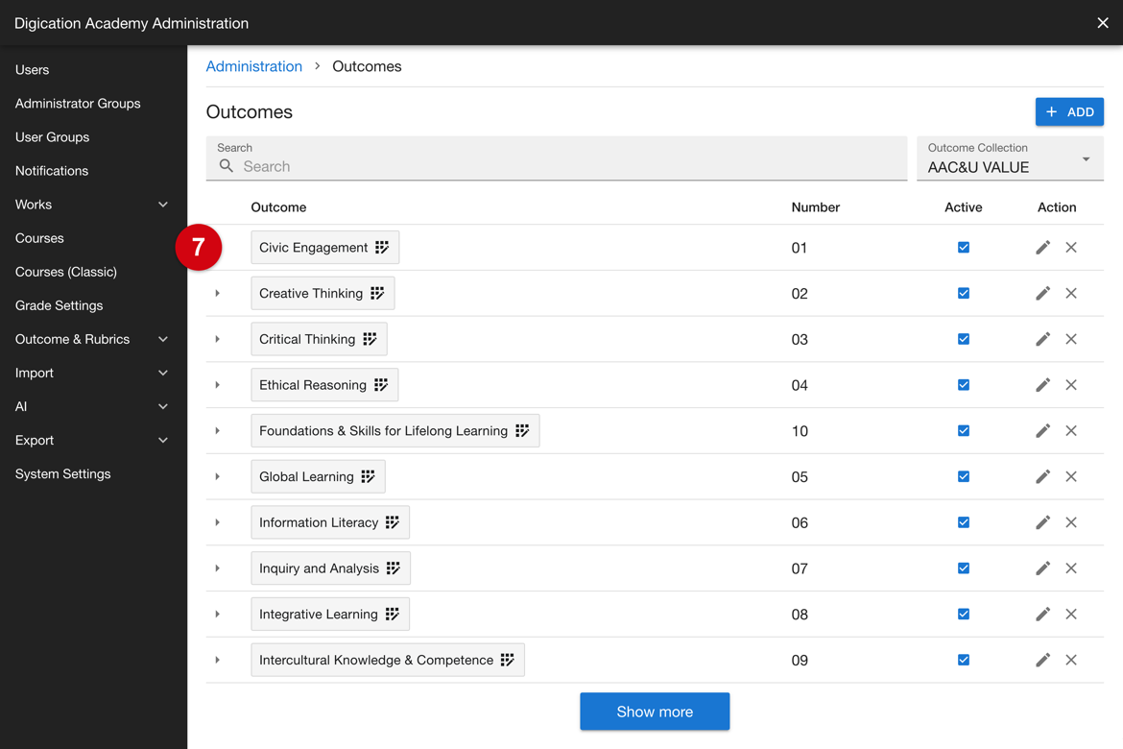Screen dimensions: 1123x749
Task: Toggle Active checkbox for Critical Thinking
Action: click(x=964, y=339)
